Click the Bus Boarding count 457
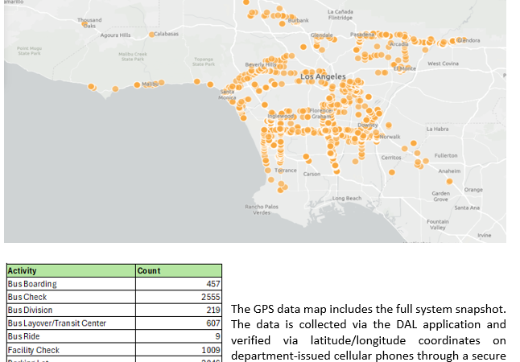 pyautogui.click(x=211, y=284)
